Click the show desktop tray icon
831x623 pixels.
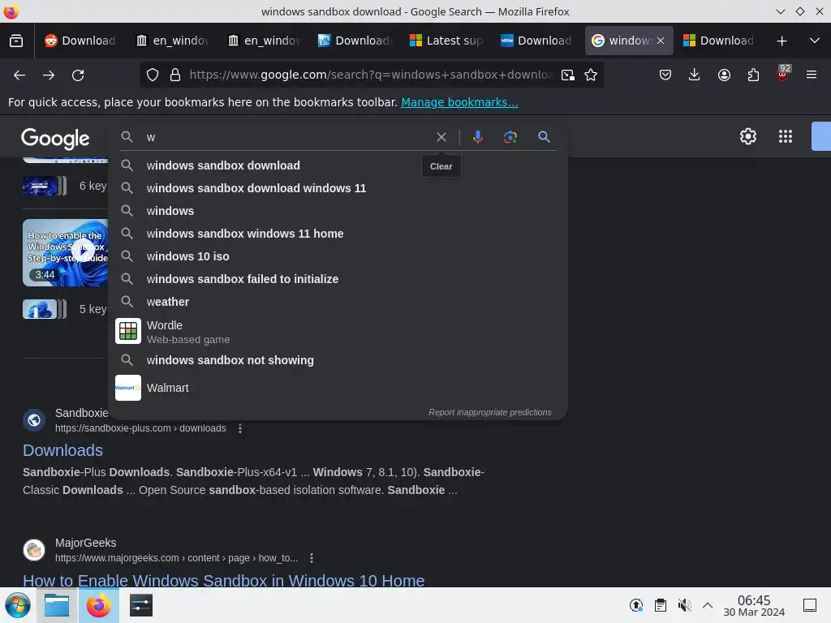coord(810,605)
